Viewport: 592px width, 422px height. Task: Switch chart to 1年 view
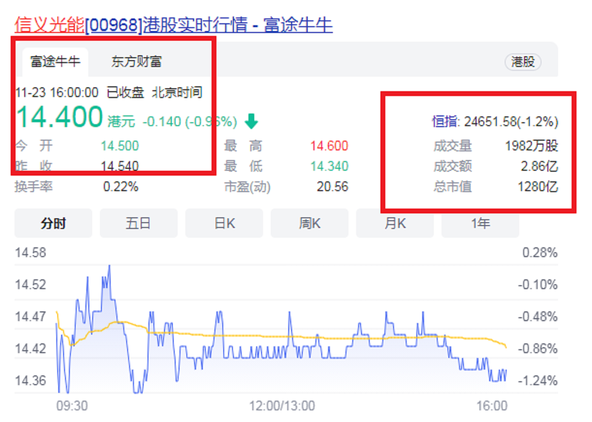pos(480,223)
